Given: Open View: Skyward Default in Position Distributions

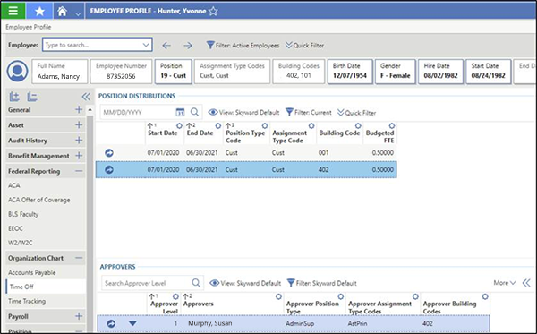Looking at the screenshot, I should [x=243, y=112].
